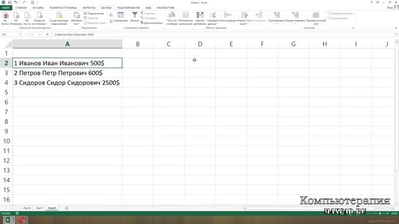Click the Name Box showing A2
The height and width of the screenshot is (224, 399).
(10, 34)
